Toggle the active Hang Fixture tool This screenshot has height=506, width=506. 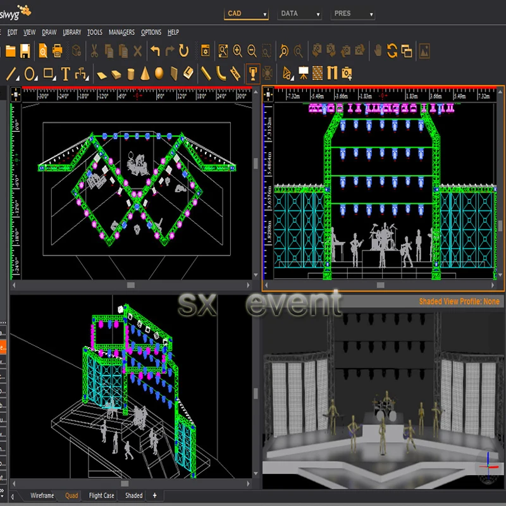[x=252, y=74]
